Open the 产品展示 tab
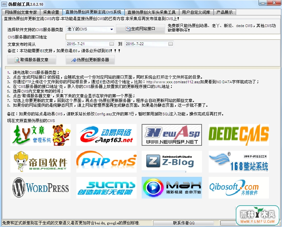282x227 pixels. pos(224,12)
